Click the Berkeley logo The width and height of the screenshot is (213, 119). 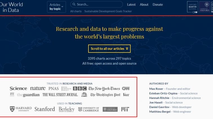(x=66, y=109)
